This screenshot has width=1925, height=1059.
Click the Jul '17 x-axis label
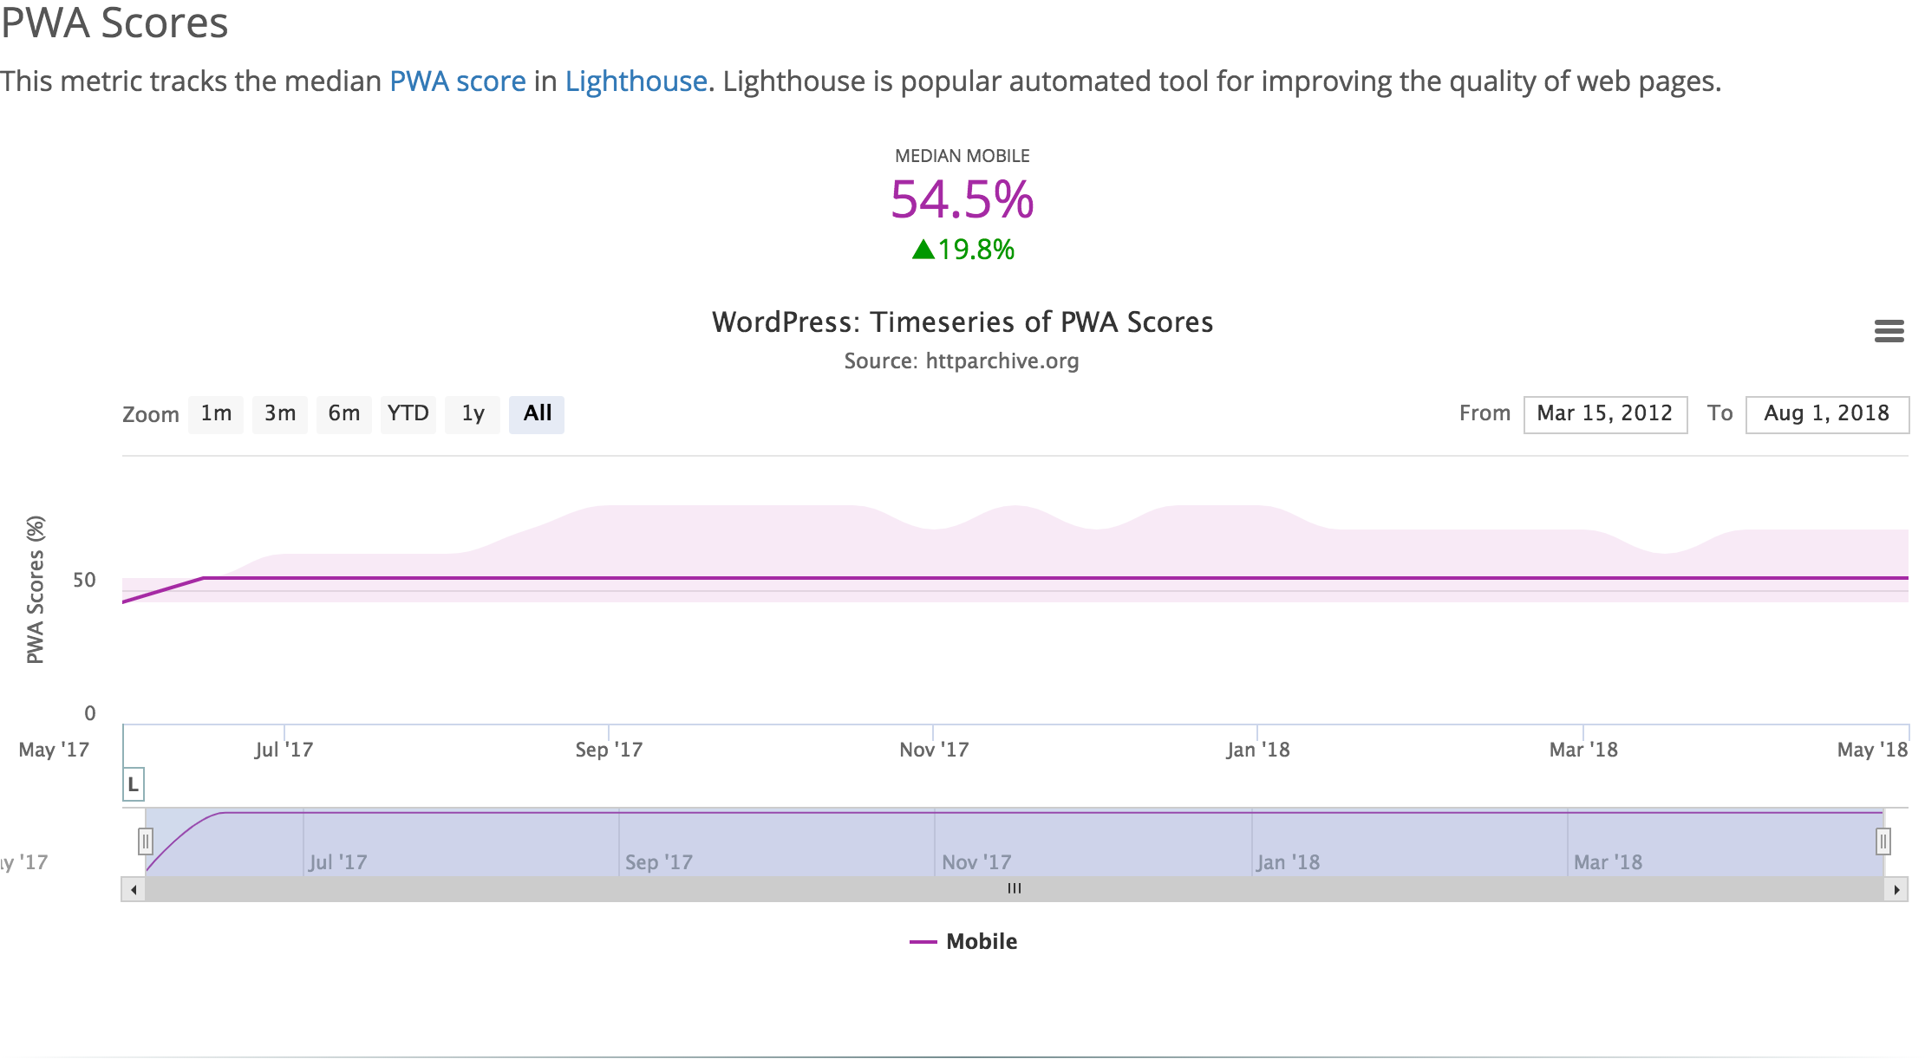tap(284, 750)
